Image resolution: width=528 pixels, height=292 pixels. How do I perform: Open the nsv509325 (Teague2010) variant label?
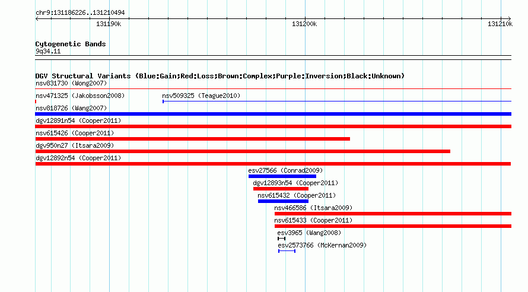(x=201, y=96)
